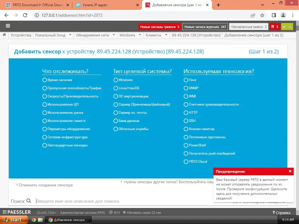This screenshot has width=299, height=224.
Task: Open the hamburger main menu
Action: coord(8,26)
